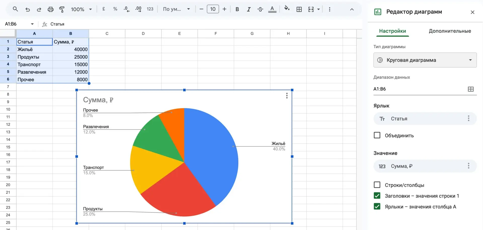Click the font size field
The width and height of the screenshot is (483, 230).
(213, 9)
